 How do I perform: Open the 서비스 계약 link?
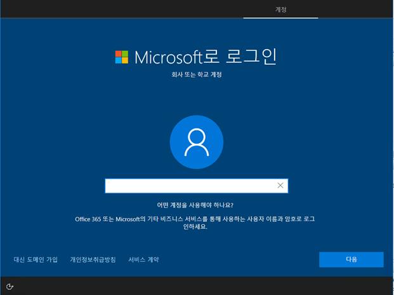click(x=143, y=259)
